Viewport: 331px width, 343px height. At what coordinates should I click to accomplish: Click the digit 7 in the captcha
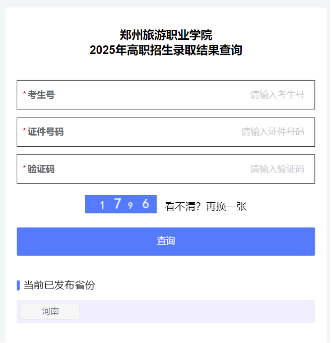(x=118, y=204)
